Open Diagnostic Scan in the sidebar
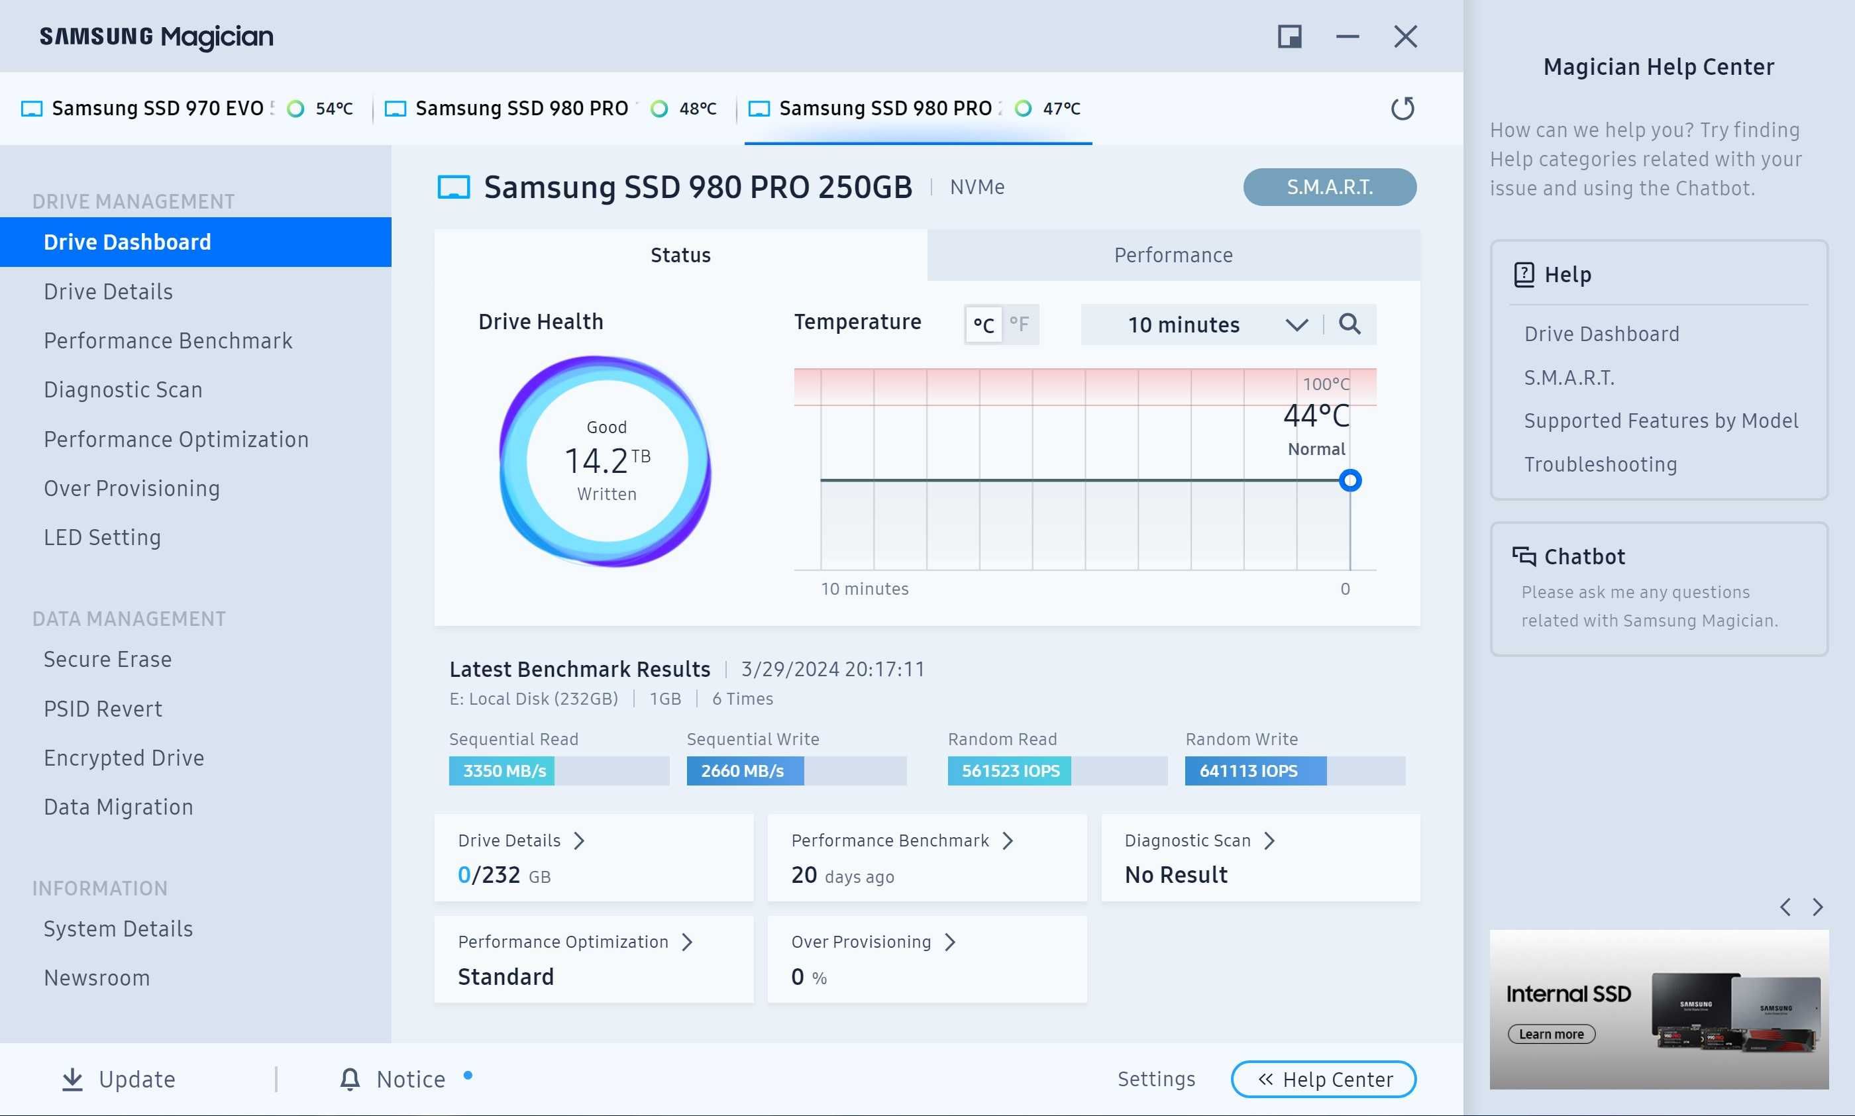 [195, 389]
